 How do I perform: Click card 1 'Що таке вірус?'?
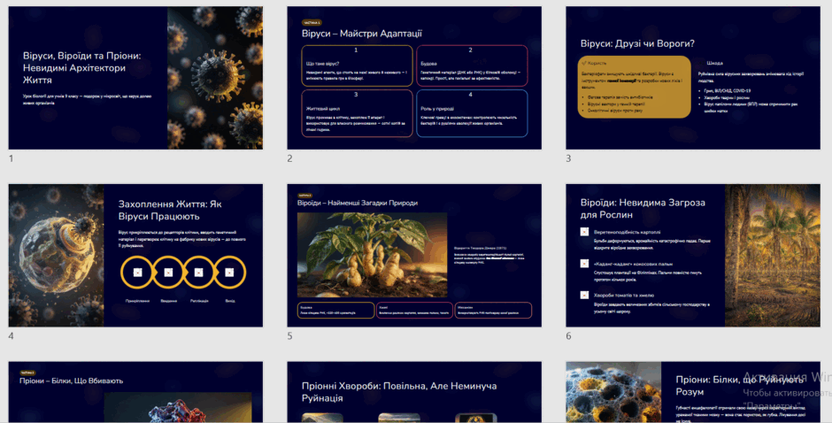357,65
